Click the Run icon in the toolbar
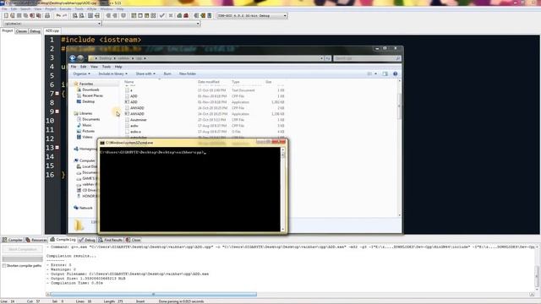The height and width of the screenshot is (304, 541). click(x=140, y=15)
